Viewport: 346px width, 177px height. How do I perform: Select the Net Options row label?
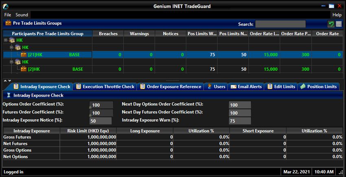(x=15, y=157)
